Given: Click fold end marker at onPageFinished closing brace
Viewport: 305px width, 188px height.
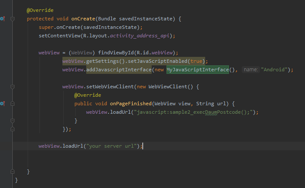Looking at the screenshot, I should pos(12,121).
